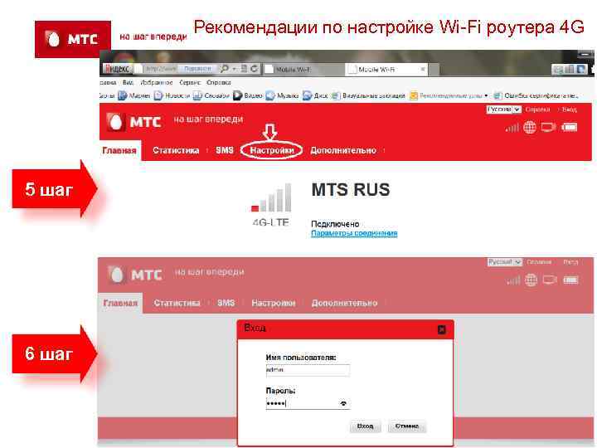Viewport: 597px width, 448px height.
Task: Click the browser address bar field
Action: click(162, 69)
